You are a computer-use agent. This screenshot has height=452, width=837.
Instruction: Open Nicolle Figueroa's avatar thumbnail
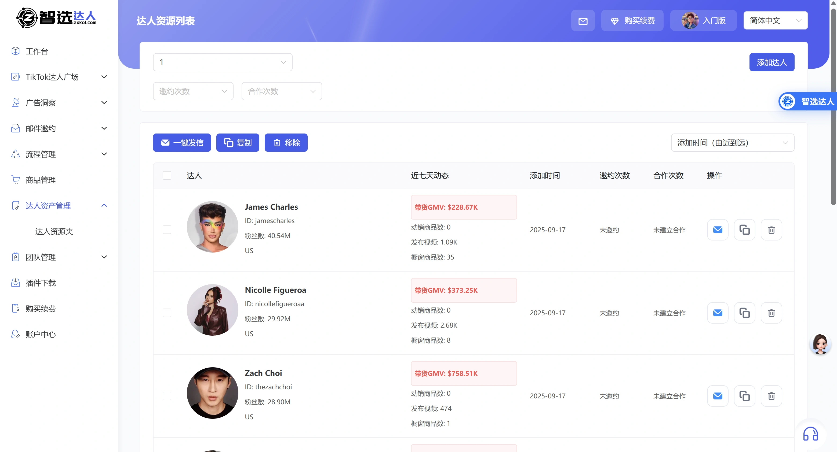click(x=212, y=310)
